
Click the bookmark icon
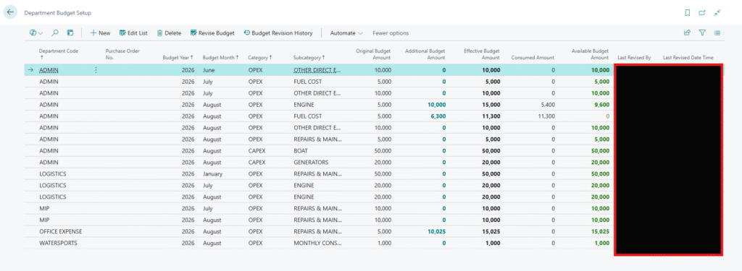pos(688,13)
